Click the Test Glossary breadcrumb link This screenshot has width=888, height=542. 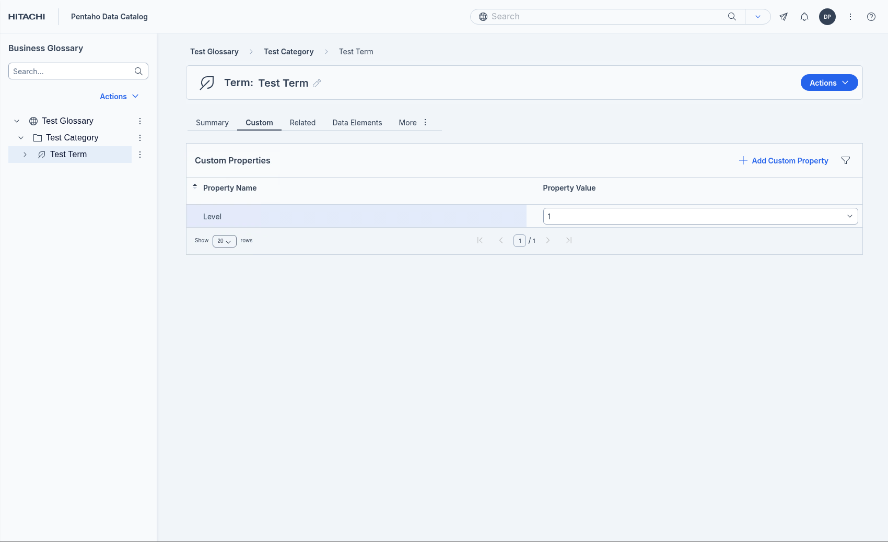(214, 52)
